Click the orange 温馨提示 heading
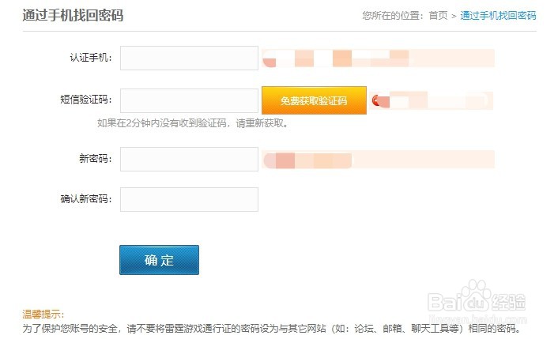The image size is (558, 339). tap(43, 314)
